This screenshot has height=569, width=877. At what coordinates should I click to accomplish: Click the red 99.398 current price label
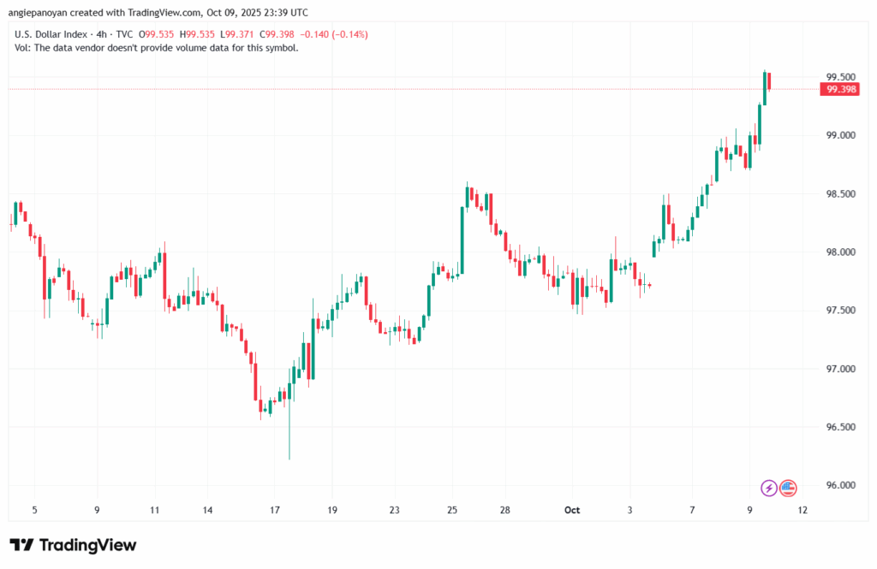tap(839, 89)
